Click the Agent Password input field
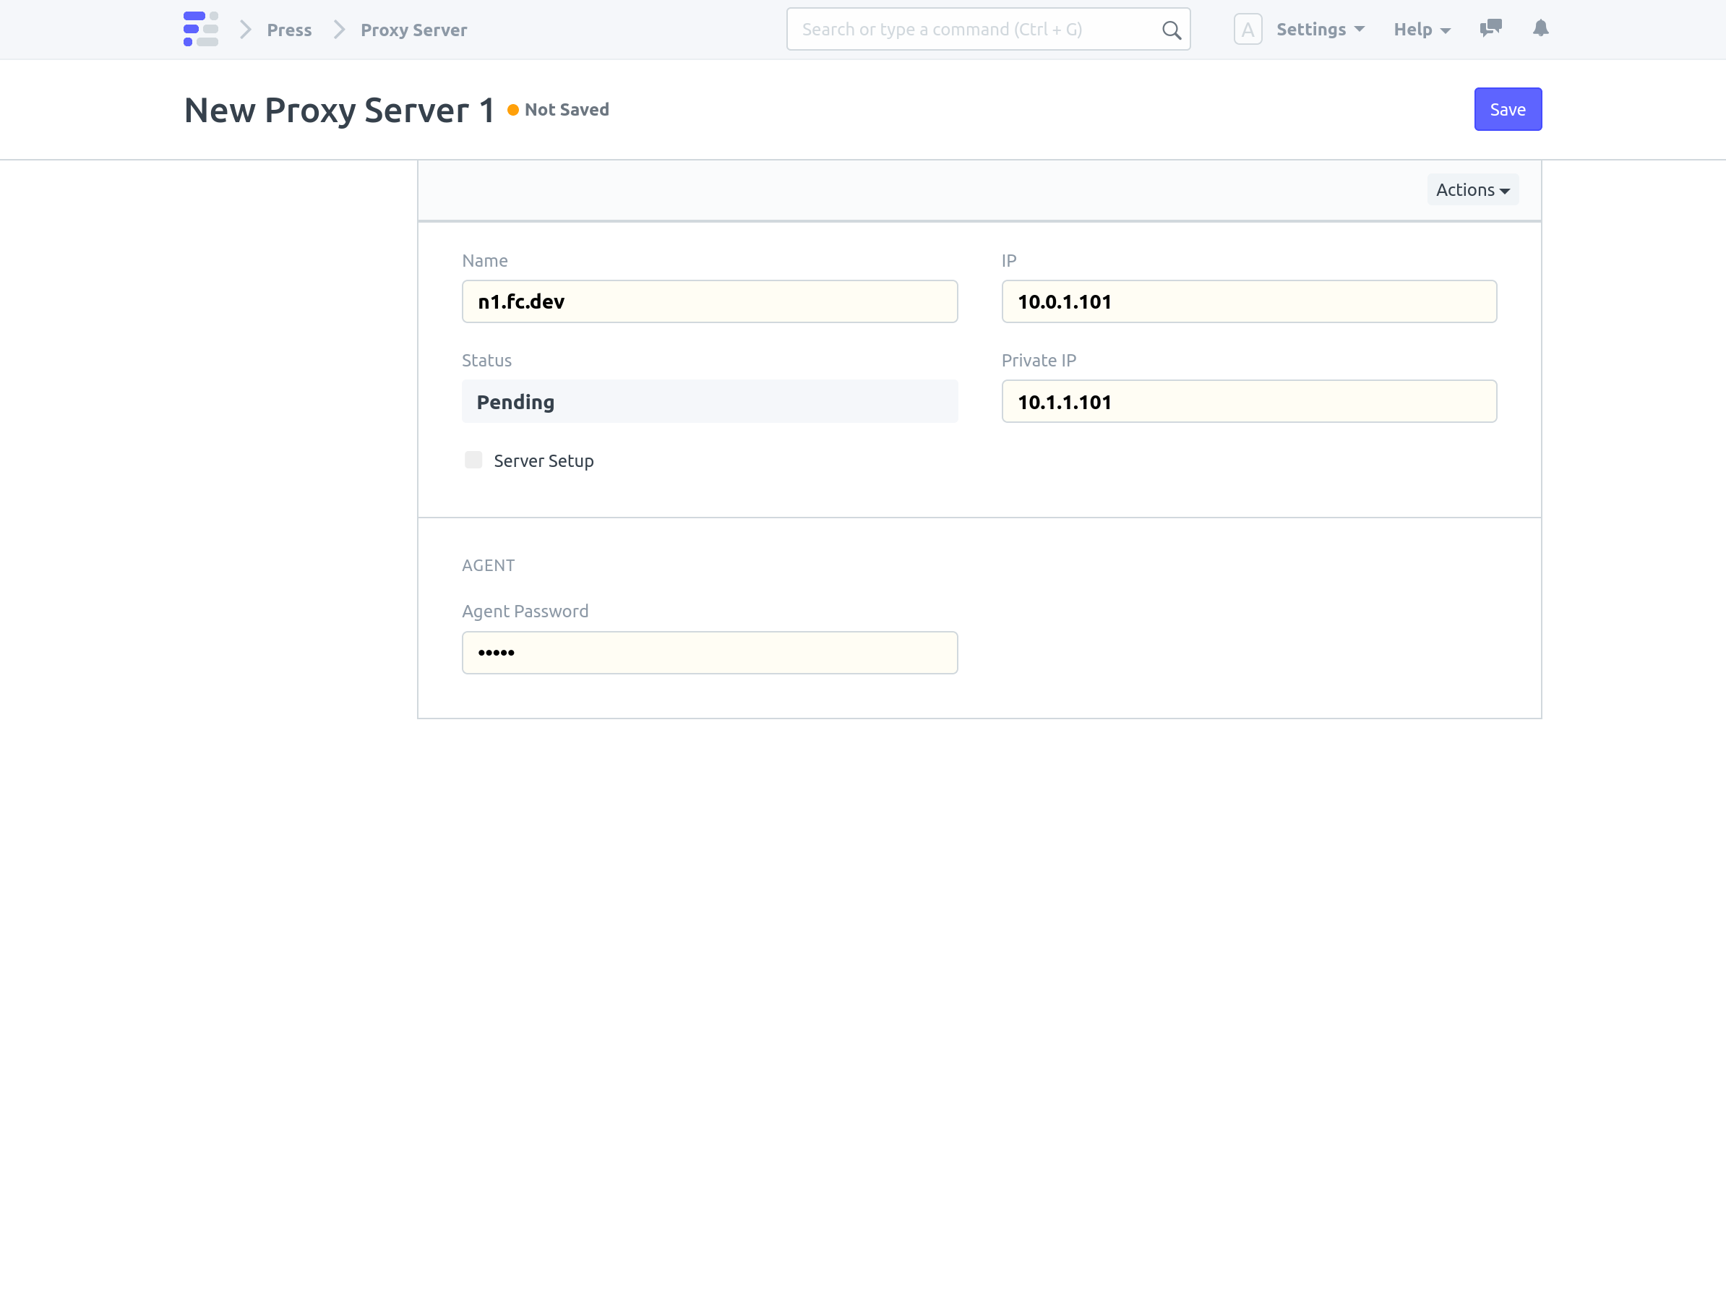 coord(709,652)
